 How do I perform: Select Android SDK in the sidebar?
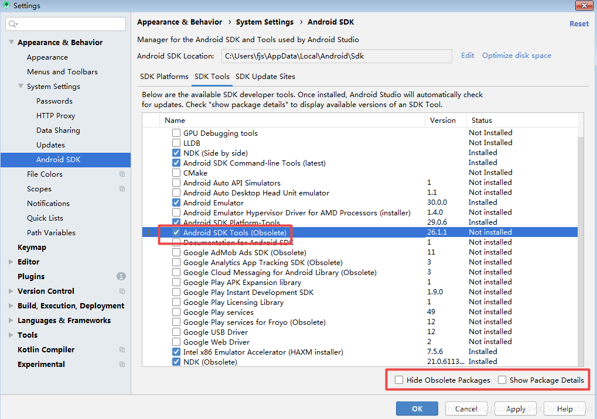[x=66, y=160]
